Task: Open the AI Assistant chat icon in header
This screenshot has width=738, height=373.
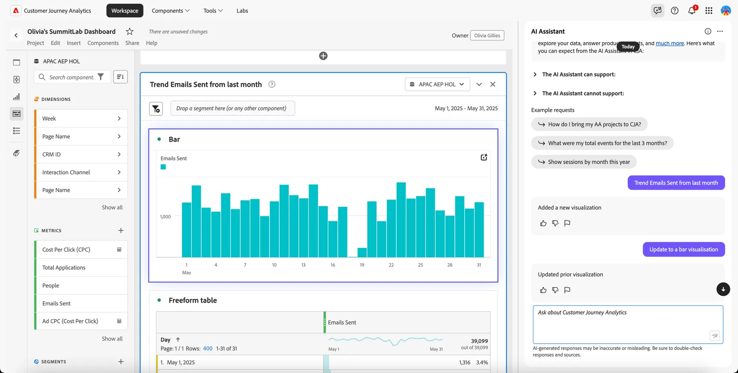Action: click(658, 11)
